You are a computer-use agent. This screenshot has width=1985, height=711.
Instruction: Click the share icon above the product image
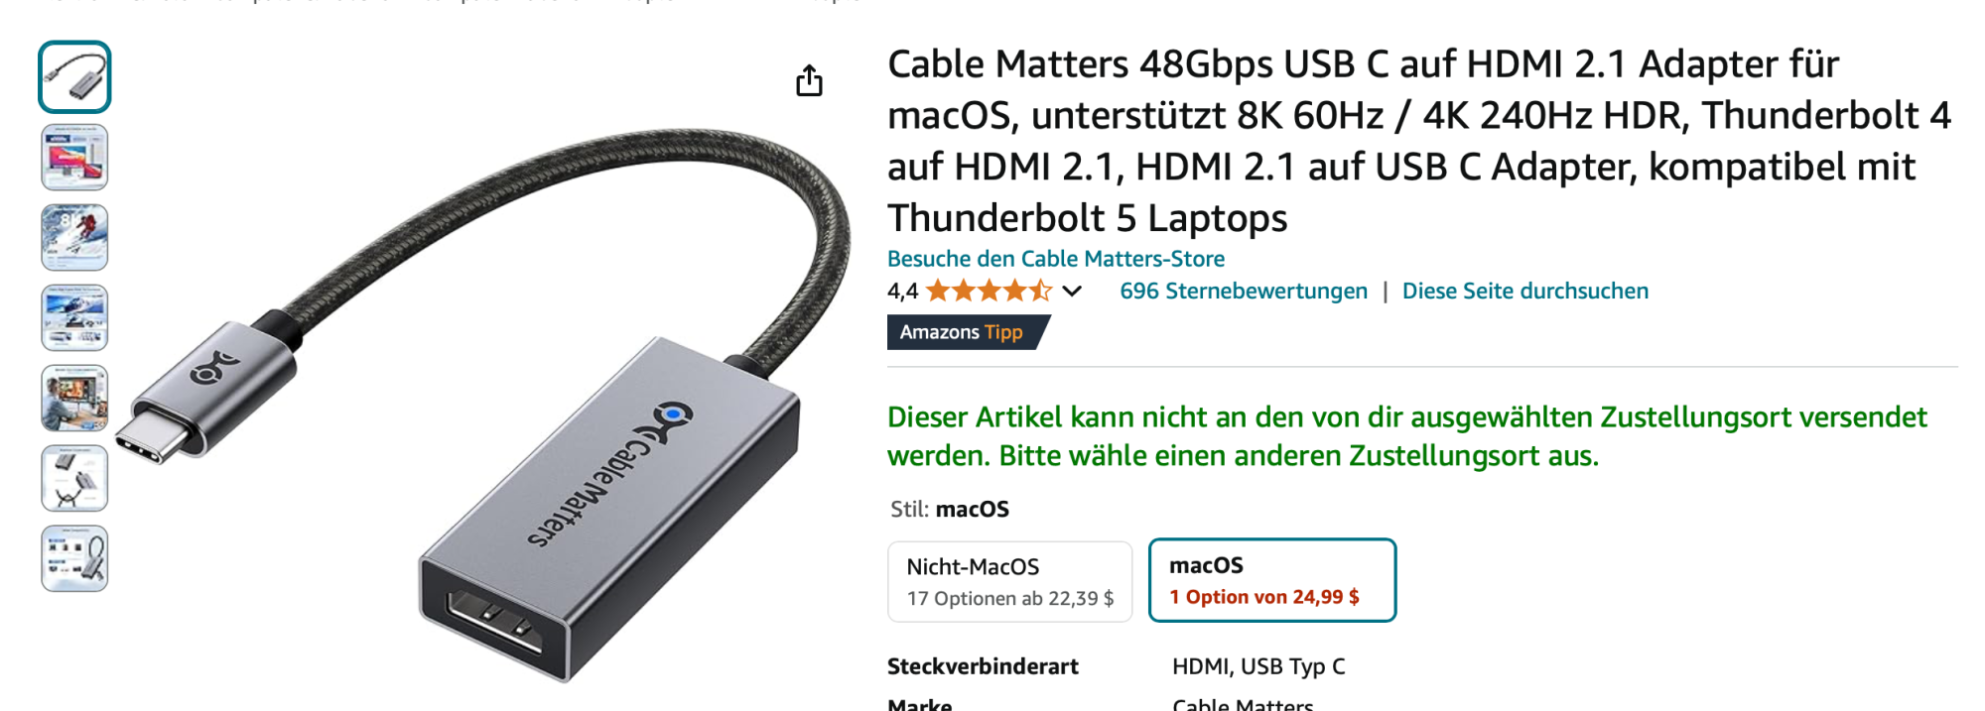point(809,80)
